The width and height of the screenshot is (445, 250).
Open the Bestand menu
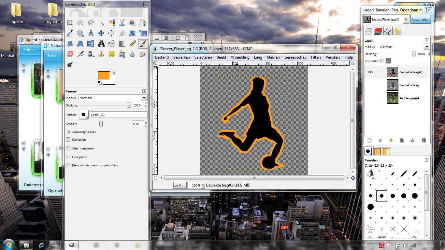tap(162, 57)
